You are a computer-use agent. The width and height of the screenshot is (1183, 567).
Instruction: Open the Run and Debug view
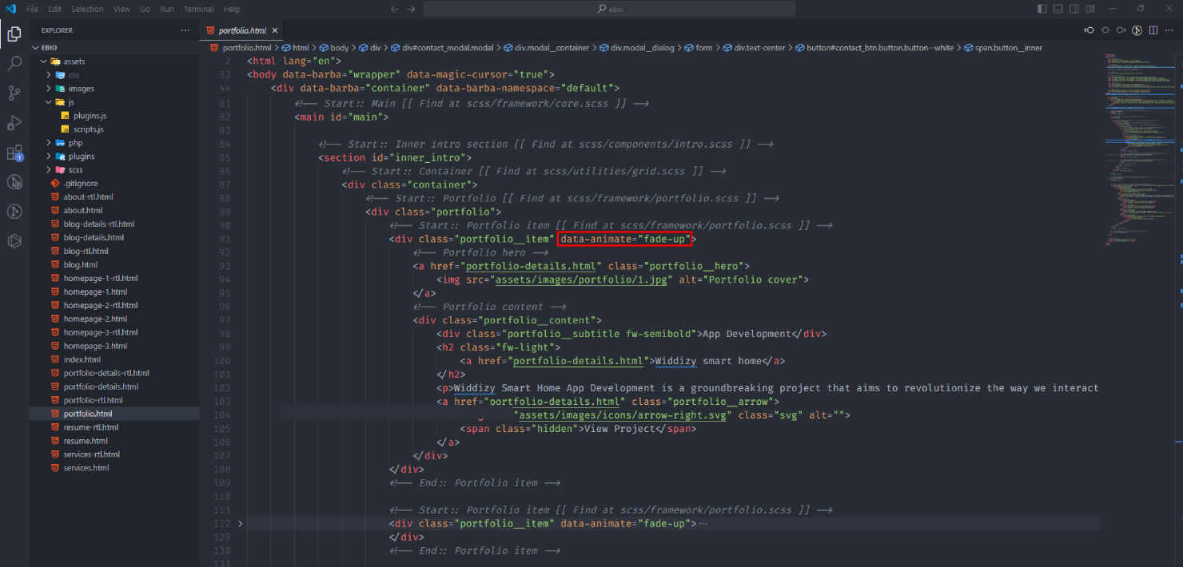14,123
